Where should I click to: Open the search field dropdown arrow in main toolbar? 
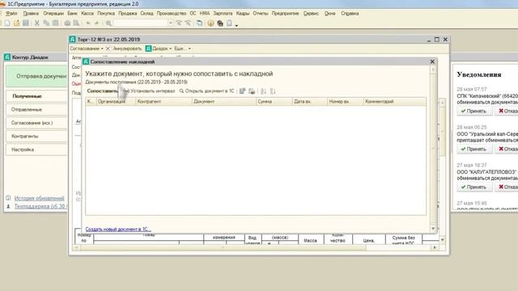click(x=171, y=23)
